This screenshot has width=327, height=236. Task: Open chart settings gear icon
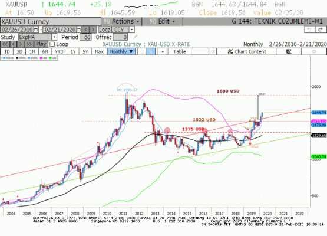click(313, 51)
